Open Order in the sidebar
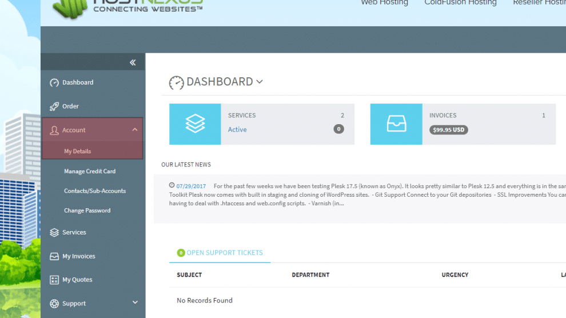This screenshot has height=318, width=566. pos(70,106)
